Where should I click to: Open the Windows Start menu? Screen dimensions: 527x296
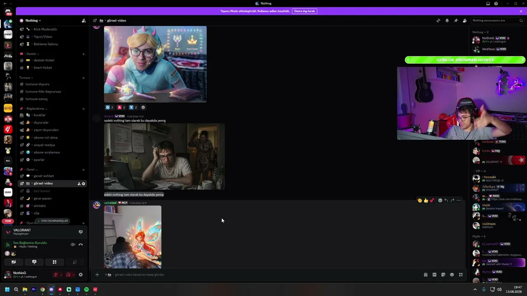7,289
